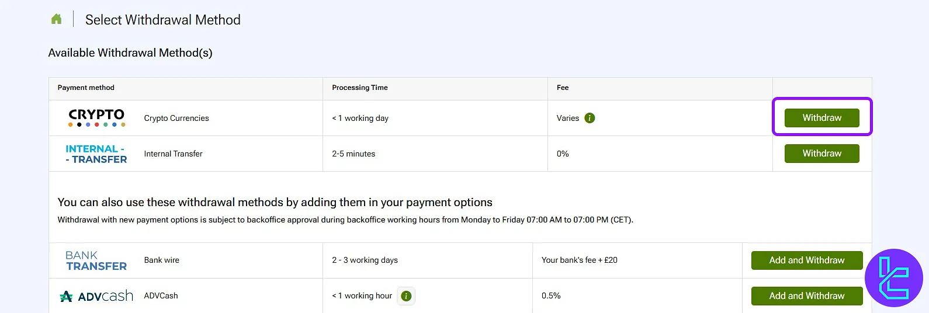Image resolution: width=929 pixels, height=313 pixels.
Task: Add and Withdraw via Bank wire
Action: tap(807, 260)
